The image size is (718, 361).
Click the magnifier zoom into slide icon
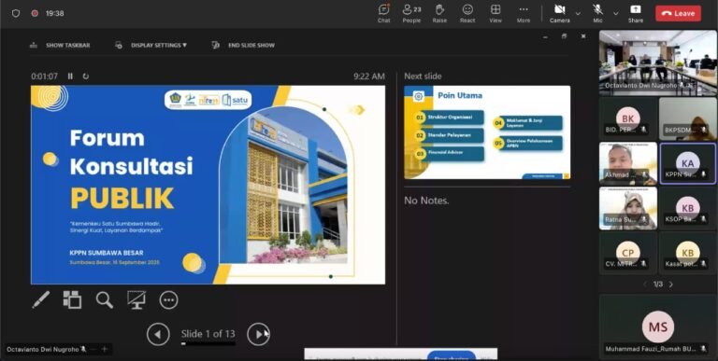[x=105, y=299]
